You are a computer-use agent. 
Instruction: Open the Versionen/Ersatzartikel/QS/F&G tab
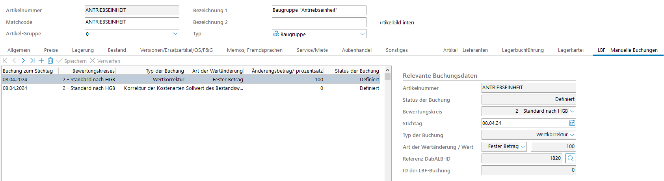(176, 50)
